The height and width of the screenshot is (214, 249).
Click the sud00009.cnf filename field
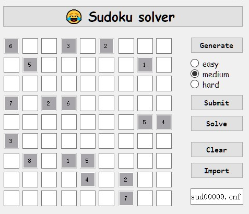217,197
